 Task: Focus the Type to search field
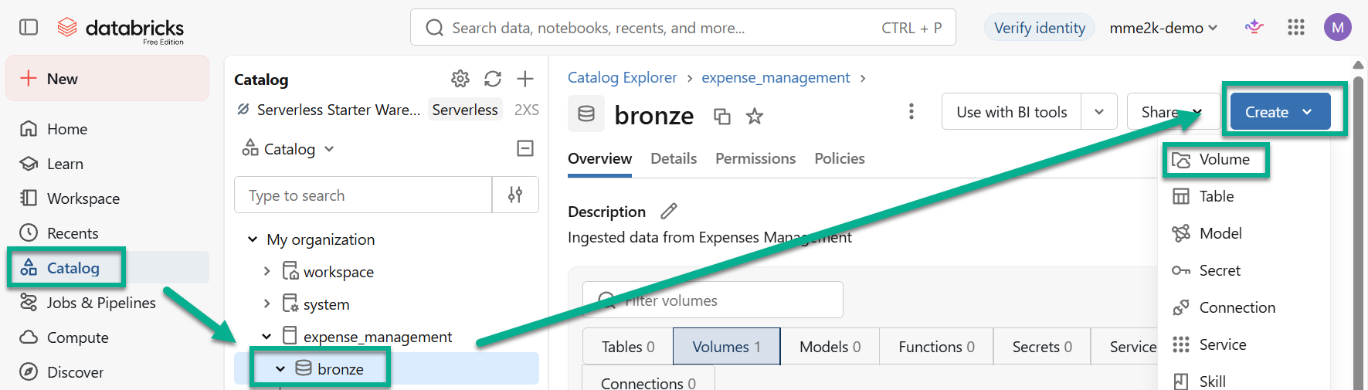(x=363, y=195)
